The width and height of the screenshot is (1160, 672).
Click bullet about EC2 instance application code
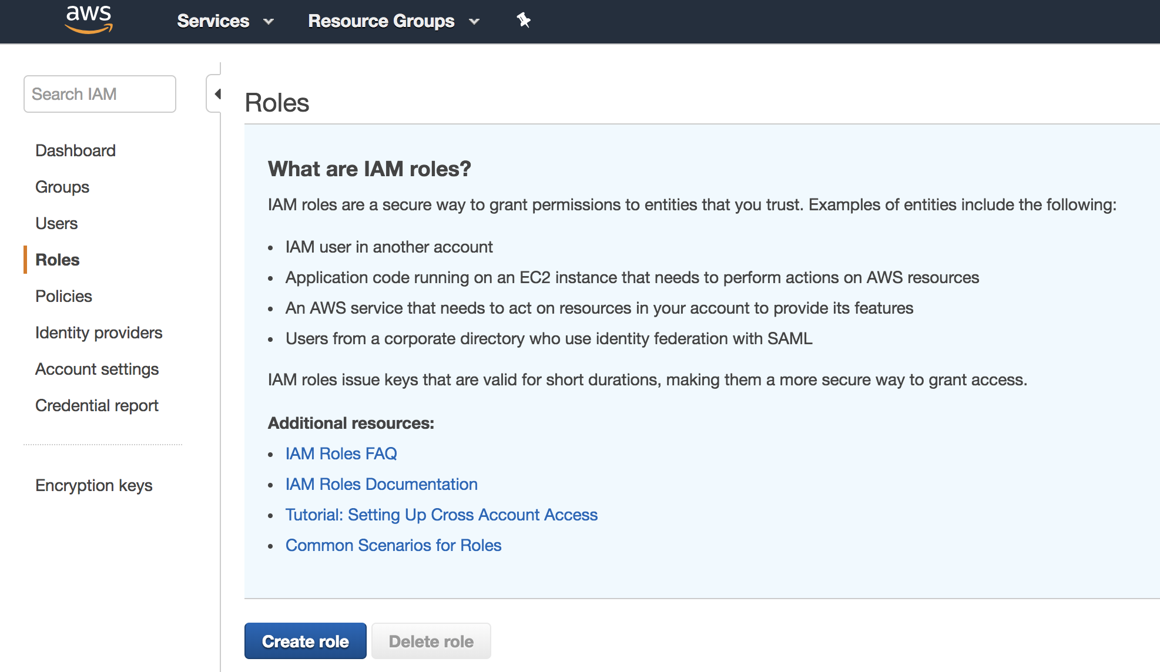[632, 277]
